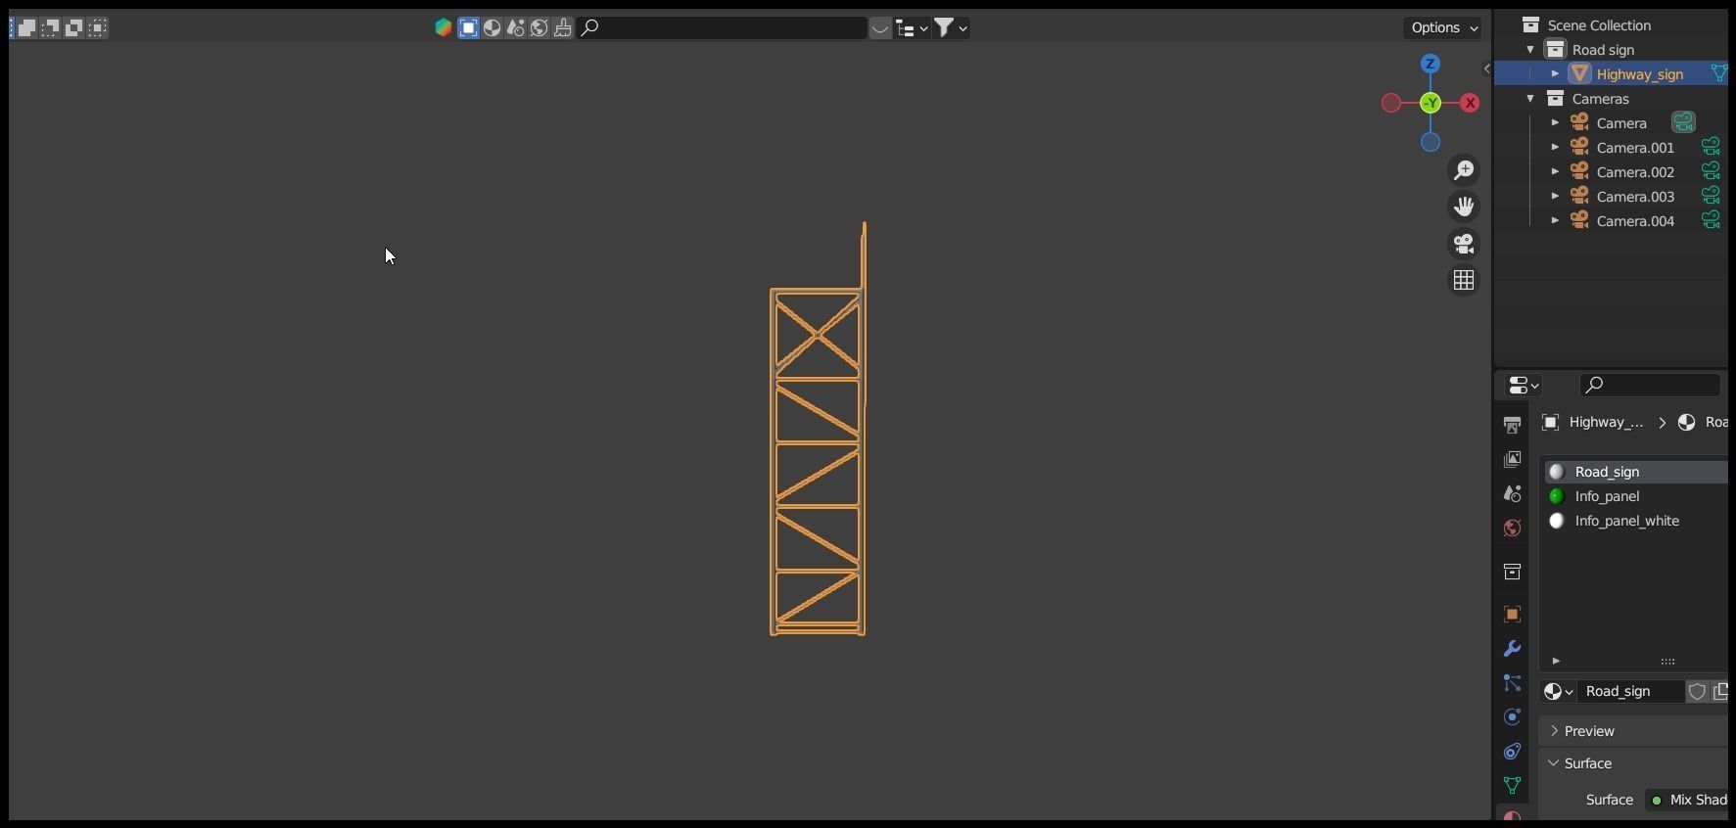Open dropdown arrow right of header search field
This screenshot has width=1736, height=828.
tap(880, 27)
